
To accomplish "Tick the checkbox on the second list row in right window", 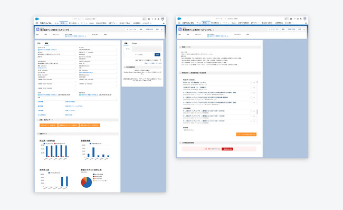I will coord(252,88).
